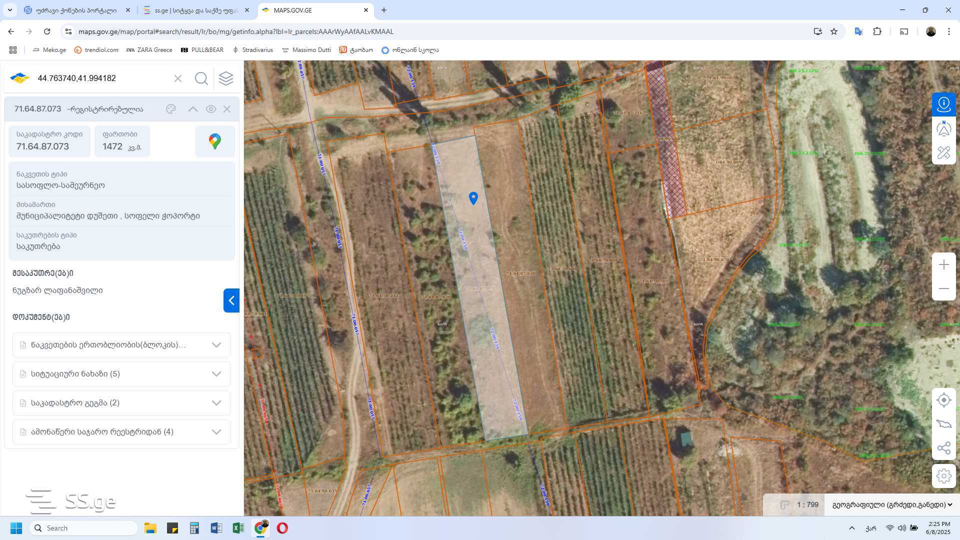
Task: Zoom in the map with plus
Action: click(943, 264)
